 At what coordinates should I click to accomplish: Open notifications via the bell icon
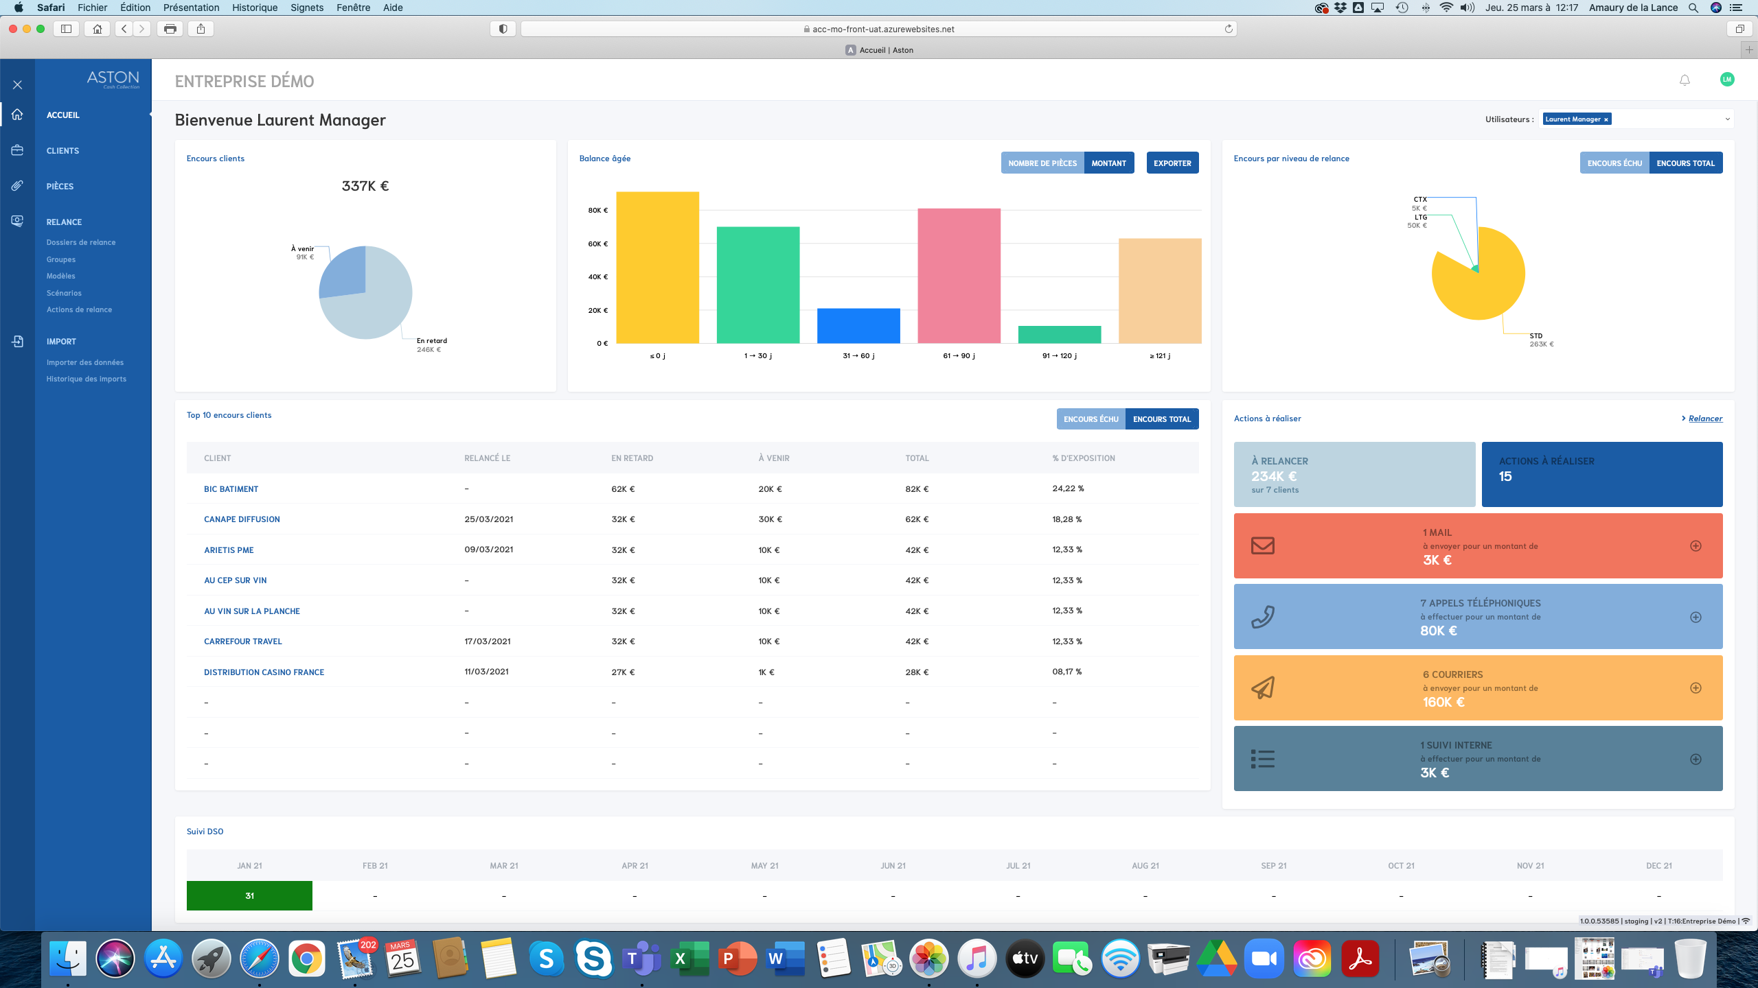[x=1683, y=80]
